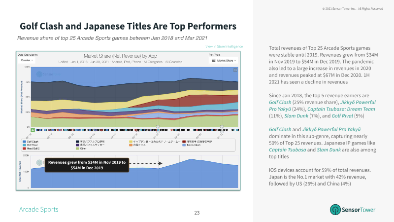Open the Plot Type Market Share dropdown
394x222 pixels.
224,60
